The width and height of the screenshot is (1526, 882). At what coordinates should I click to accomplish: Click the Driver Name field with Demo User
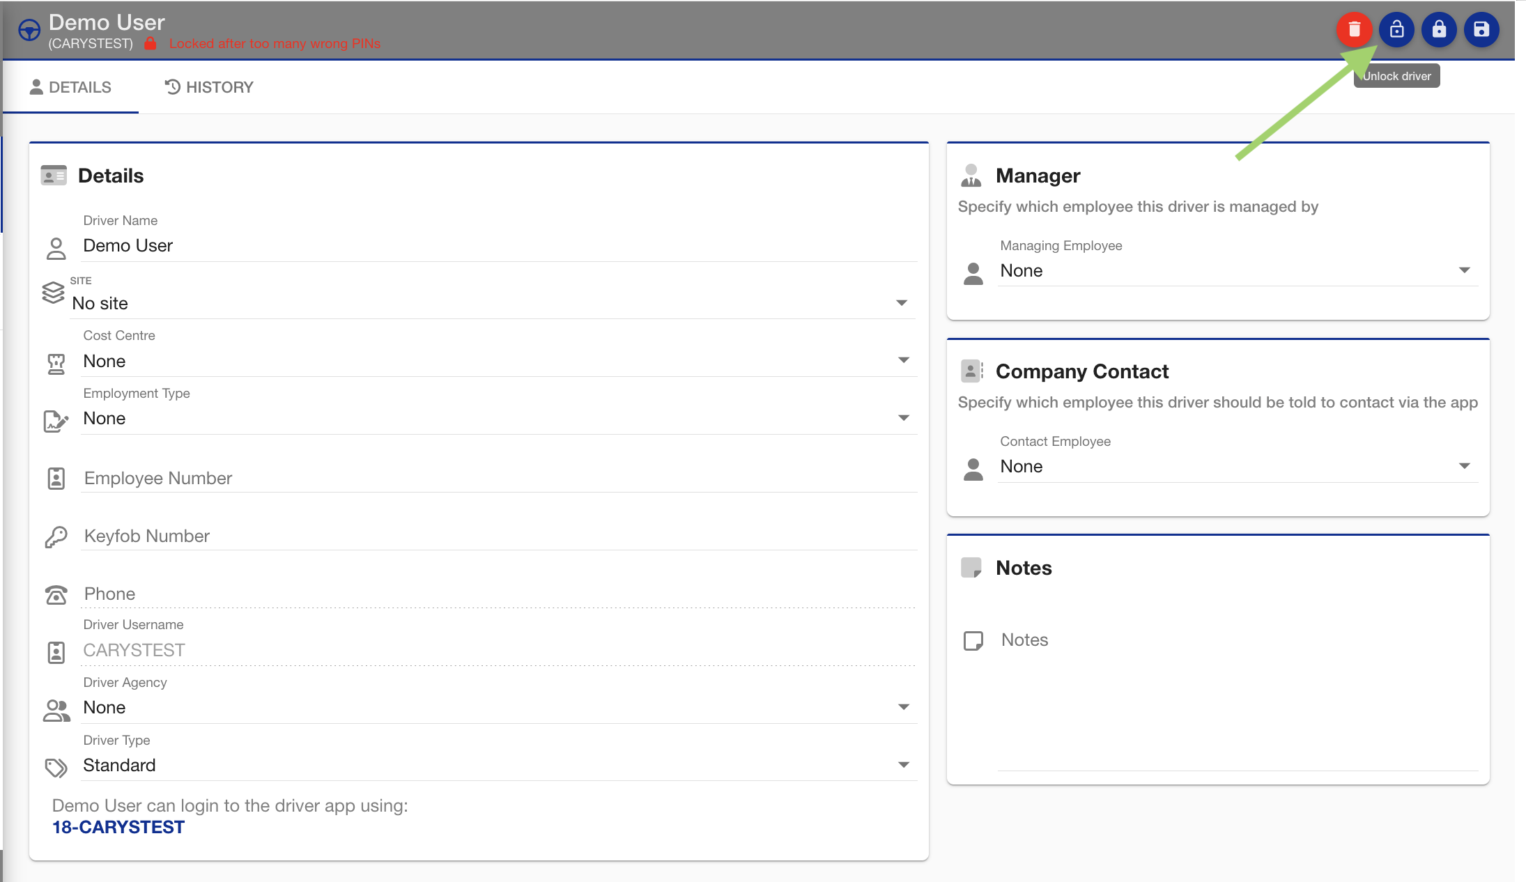click(499, 246)
